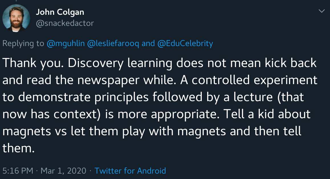Visit the @mguhlin mention link
The width and height of the screenshot is (330, 179).
pos(66,43)
